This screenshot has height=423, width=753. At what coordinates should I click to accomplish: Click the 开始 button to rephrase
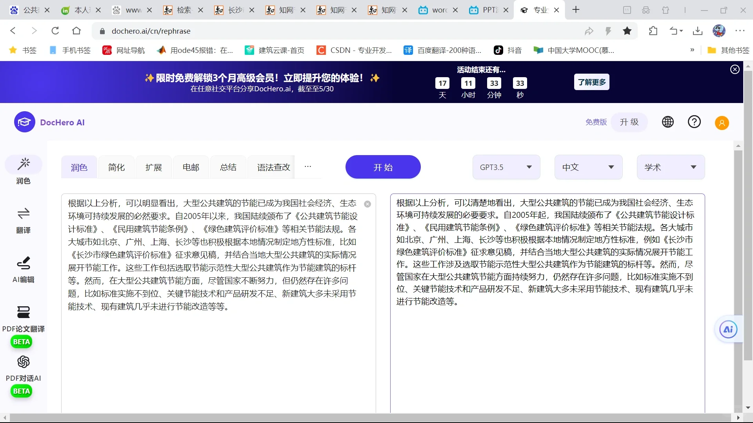click(x=383, y=167)
